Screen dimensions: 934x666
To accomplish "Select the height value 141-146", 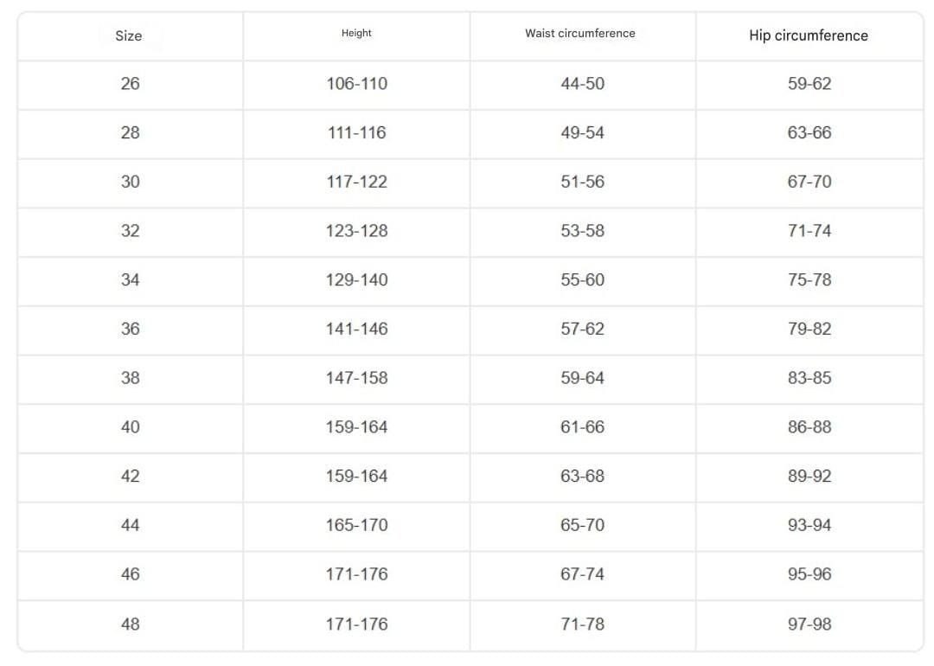I will coord(357,329).
